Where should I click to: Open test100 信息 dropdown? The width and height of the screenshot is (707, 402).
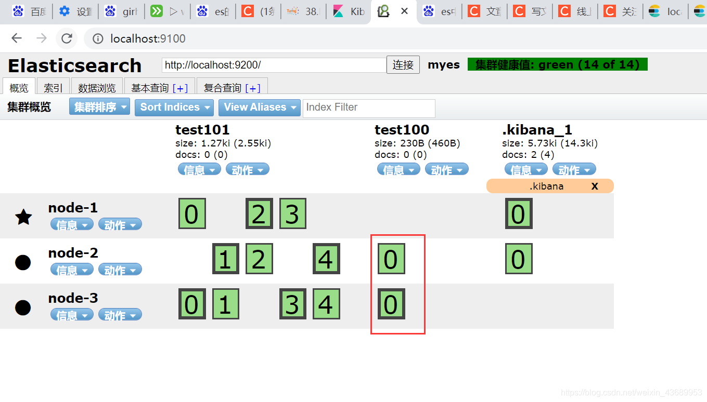pyautogui.click(x=399, y=169)
